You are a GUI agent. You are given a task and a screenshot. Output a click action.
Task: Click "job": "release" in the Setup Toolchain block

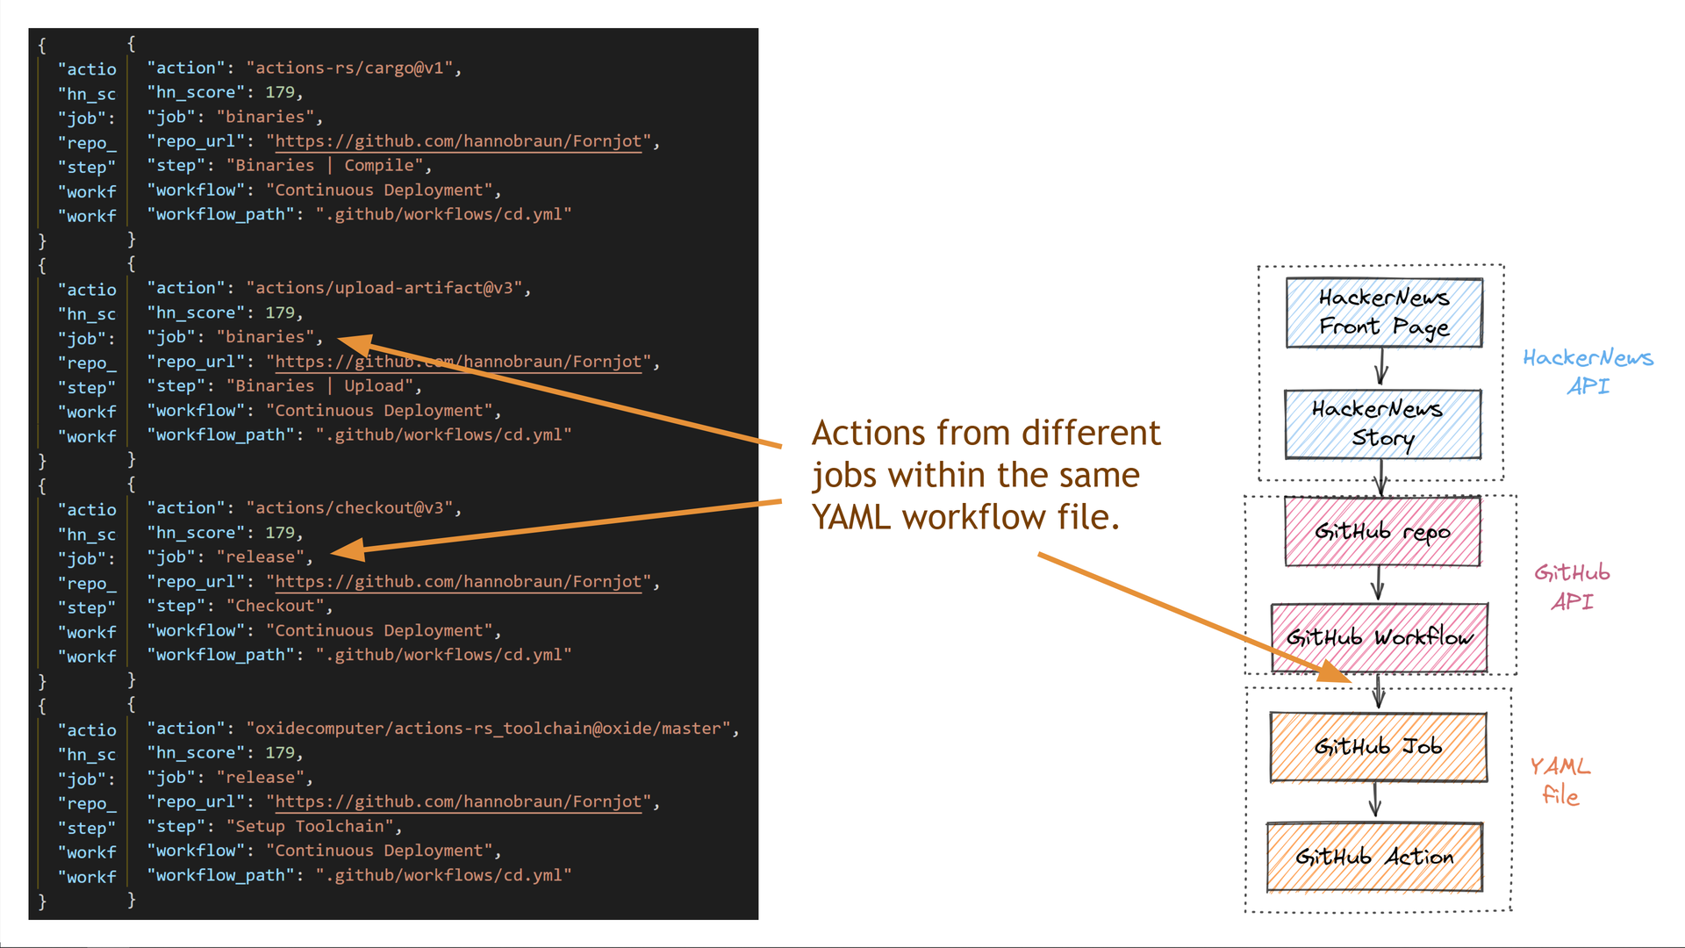(x=230, y=778)
